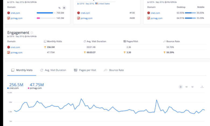Click pcmag.com desktop vs mobile split bar
Image resolution: width=210 pixels, height=126 pixels.
pyautogui.click(x=190, y=18)
